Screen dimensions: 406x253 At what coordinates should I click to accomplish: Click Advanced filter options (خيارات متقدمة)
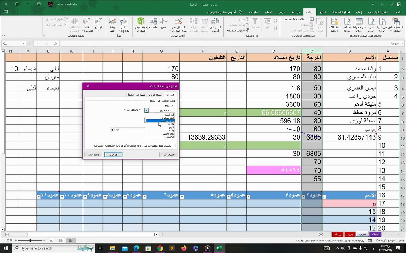(238, 30)
